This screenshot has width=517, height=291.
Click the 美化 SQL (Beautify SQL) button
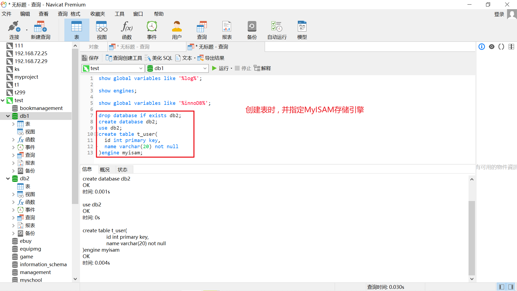point(158,58)
